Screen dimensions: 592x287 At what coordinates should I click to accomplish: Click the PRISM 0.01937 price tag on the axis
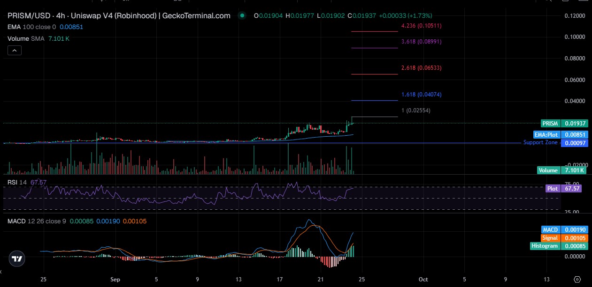pos(564,123)
